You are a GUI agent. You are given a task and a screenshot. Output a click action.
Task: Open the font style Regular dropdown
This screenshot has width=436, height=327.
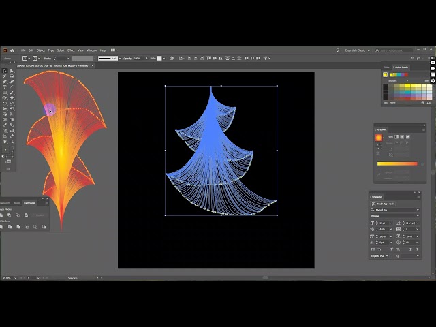tap(418, 216)
